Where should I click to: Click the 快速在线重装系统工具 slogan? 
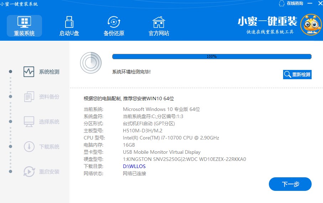click(x=270, y=32)
